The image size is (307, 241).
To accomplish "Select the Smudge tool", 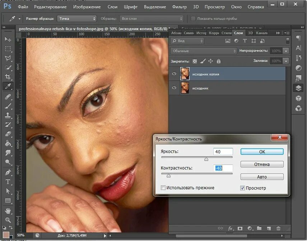I will click(x=8, y=153).
